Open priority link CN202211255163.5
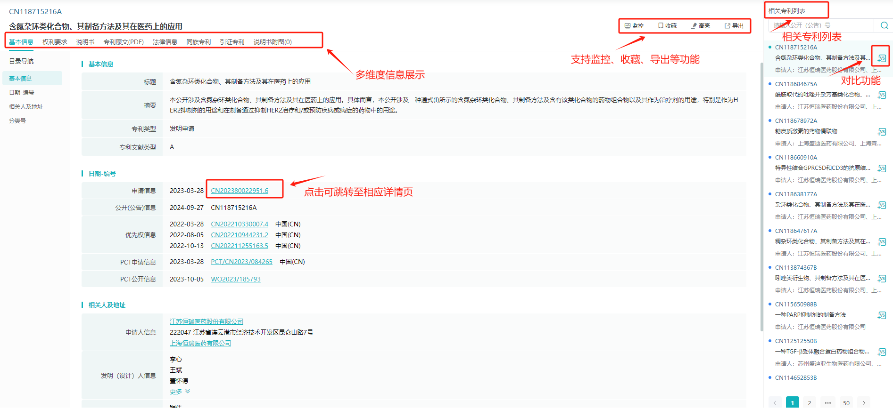The height and width of the screenshot is (409, 893). point(240,246)
